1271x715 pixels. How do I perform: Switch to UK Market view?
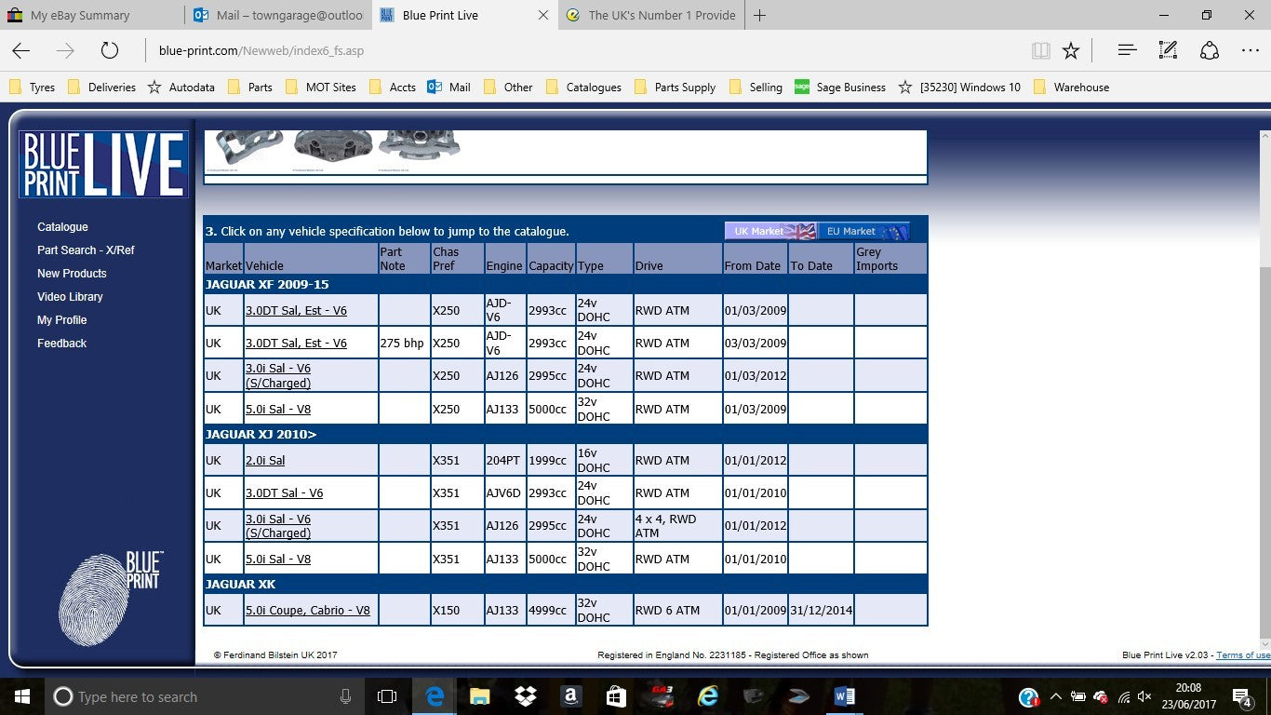click(x=770, y=231)
